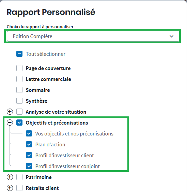Image resolution: width=187 pixels, height=194 pixels.
Task: Click the Objectifs et préconisations label
Action: click(57, 123)
